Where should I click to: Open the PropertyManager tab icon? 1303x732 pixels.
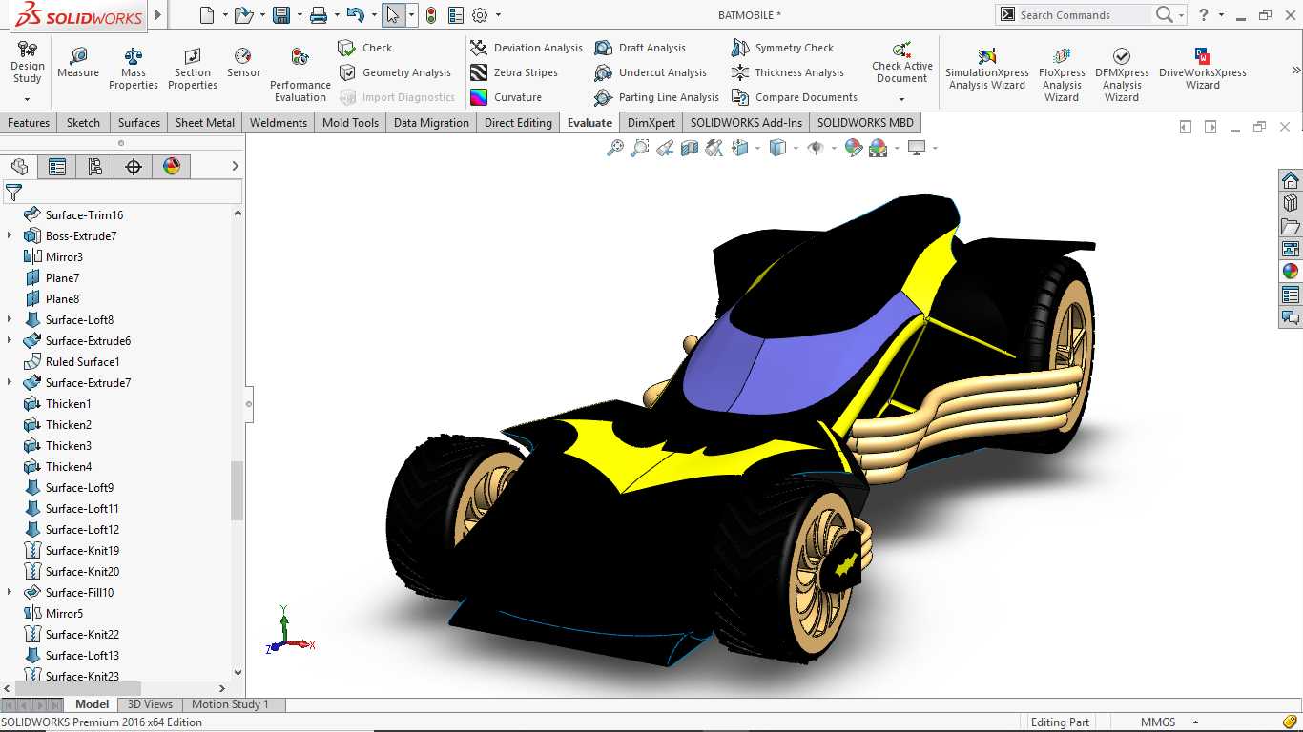[57, 167]
